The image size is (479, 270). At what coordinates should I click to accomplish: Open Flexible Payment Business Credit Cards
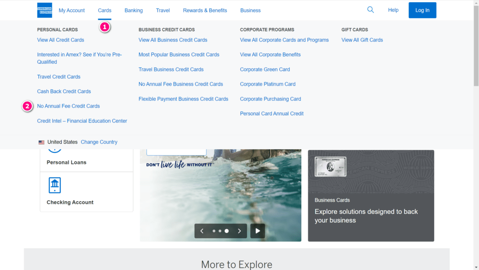tap(183, 99)
